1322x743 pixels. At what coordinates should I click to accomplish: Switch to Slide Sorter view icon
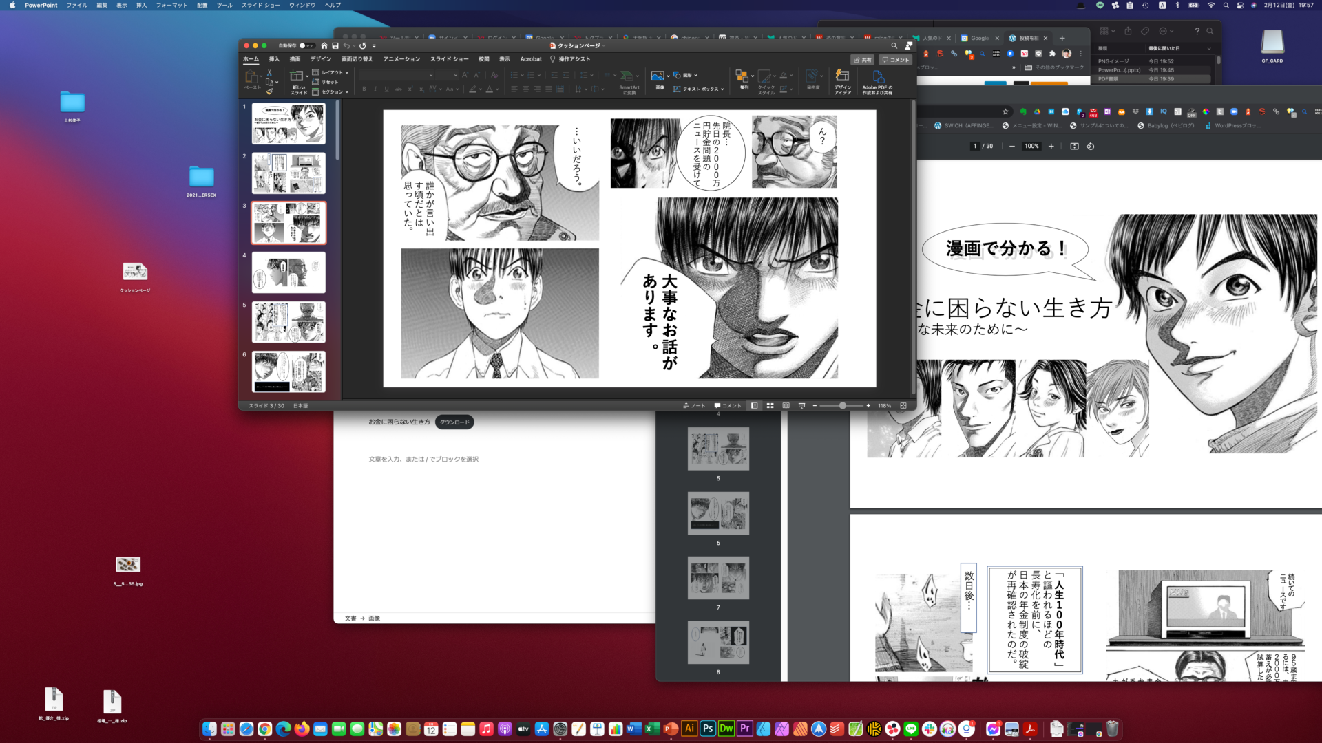tap(770, 406)
